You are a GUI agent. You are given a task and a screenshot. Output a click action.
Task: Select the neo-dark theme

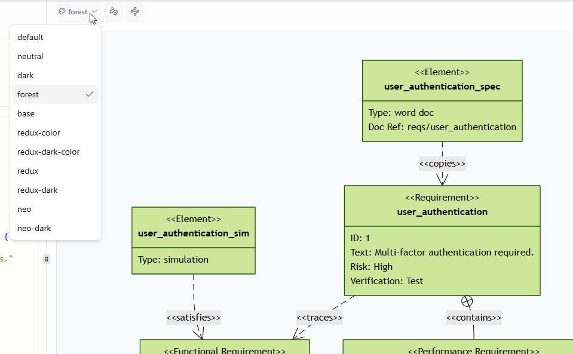pyautogui.click(x=56, y=228)
